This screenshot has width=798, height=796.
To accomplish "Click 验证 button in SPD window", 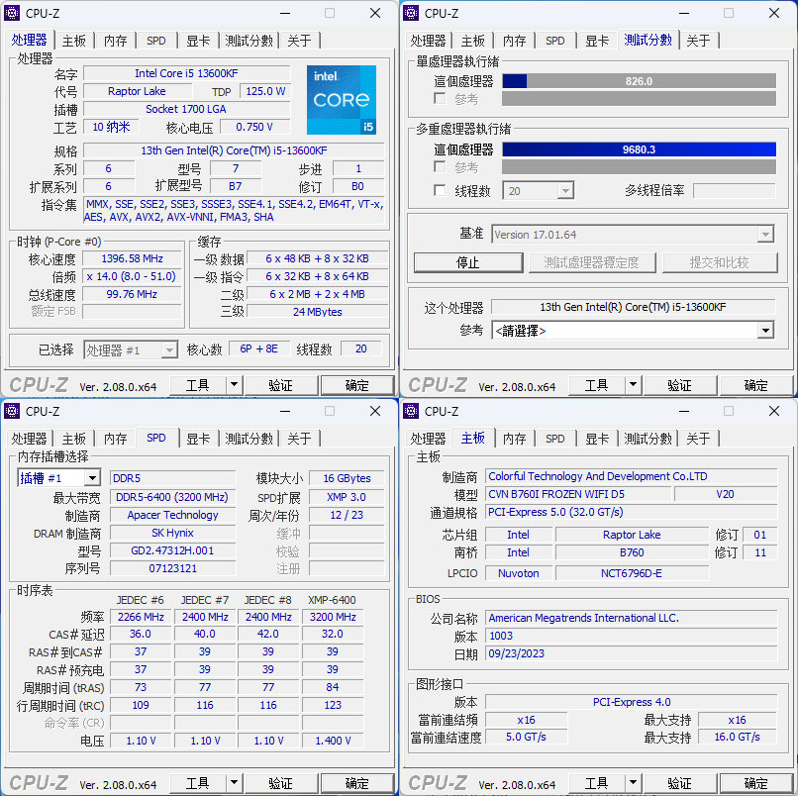I will pyautogui.click(x=281, y=783).
